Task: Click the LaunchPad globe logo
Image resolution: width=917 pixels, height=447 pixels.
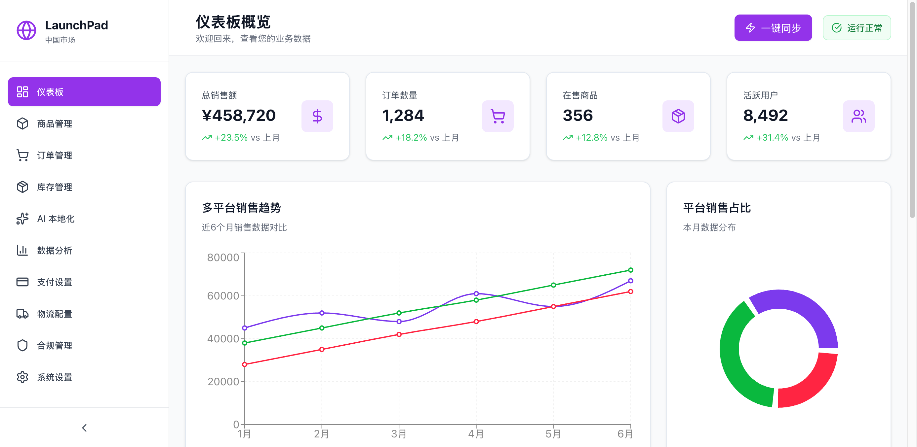Action: click(26, 31)
